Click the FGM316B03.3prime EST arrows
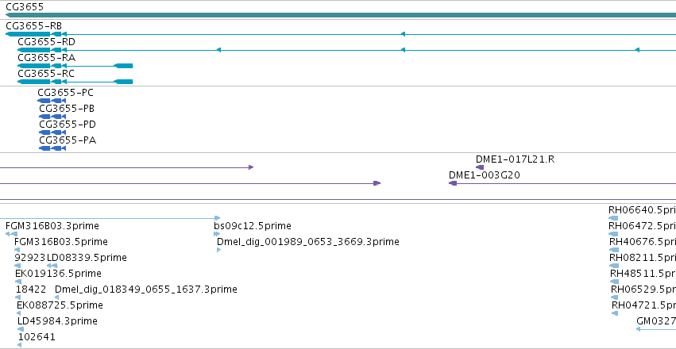 pos(11,234)
